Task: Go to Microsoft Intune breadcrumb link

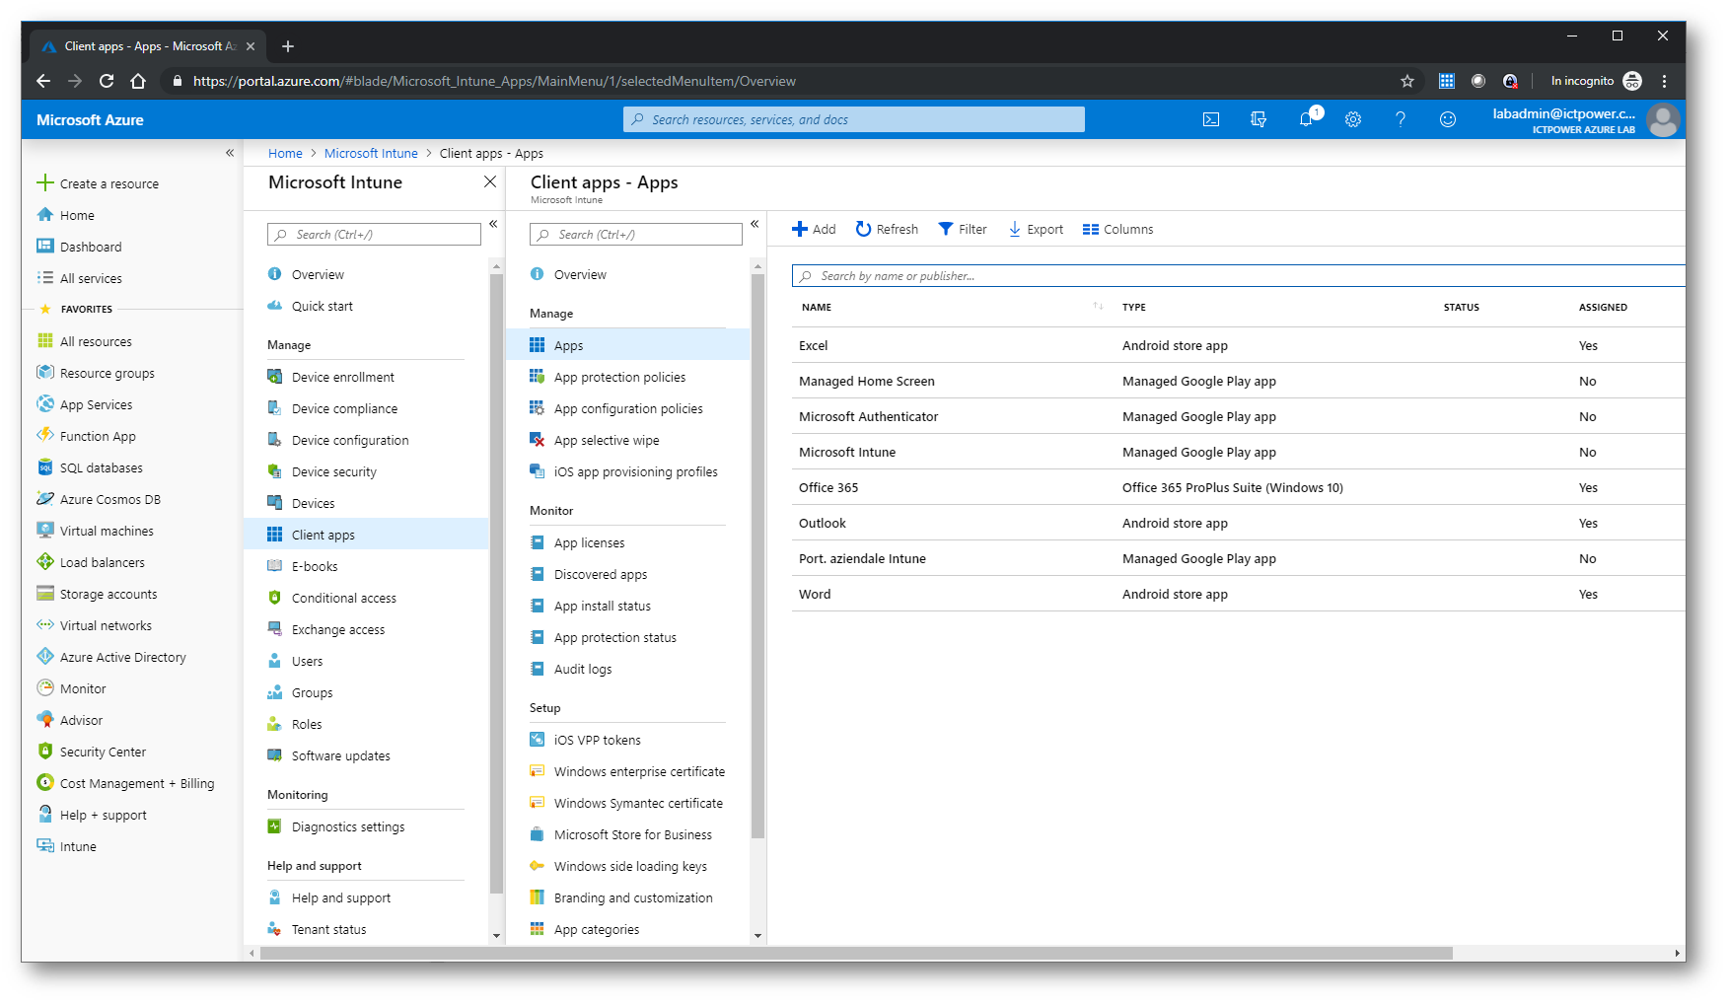Action: click(371, 153)
